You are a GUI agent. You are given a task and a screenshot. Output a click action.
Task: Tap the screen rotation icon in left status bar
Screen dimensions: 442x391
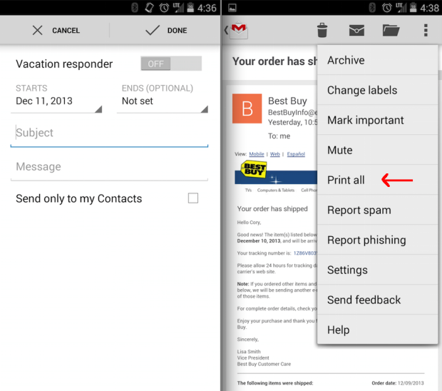click(x=150, y=8)
